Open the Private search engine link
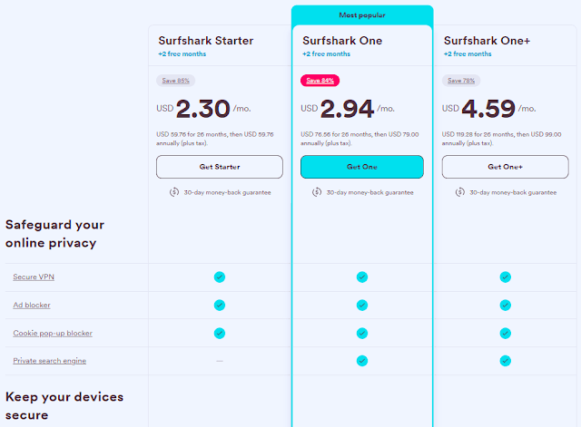 [x=50, y=361]
